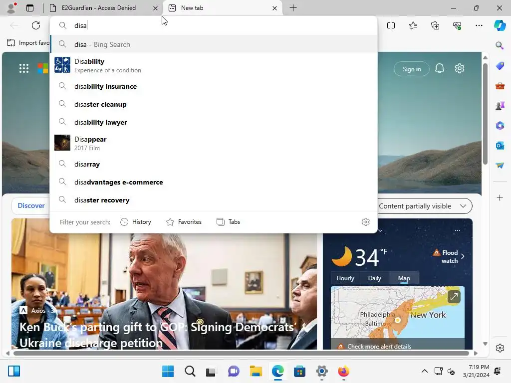Open split screen icon in toolbar
This screenshot has height=383, width=511.
[x=391, y=25]
